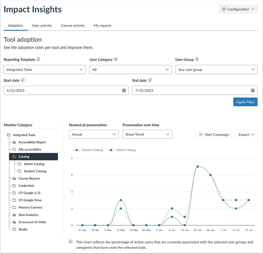Switch to the User activity tab

tap(42, 26)
